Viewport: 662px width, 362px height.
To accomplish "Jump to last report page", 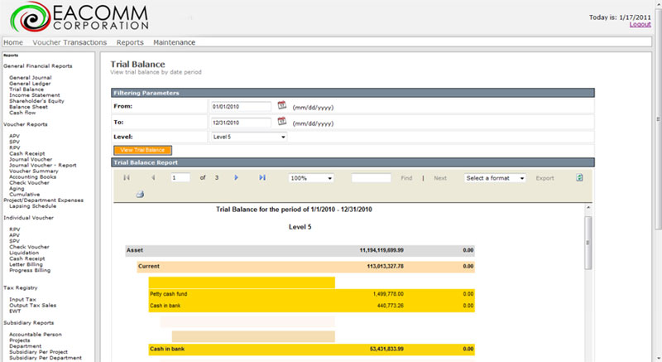I will (x=262, y=178).
